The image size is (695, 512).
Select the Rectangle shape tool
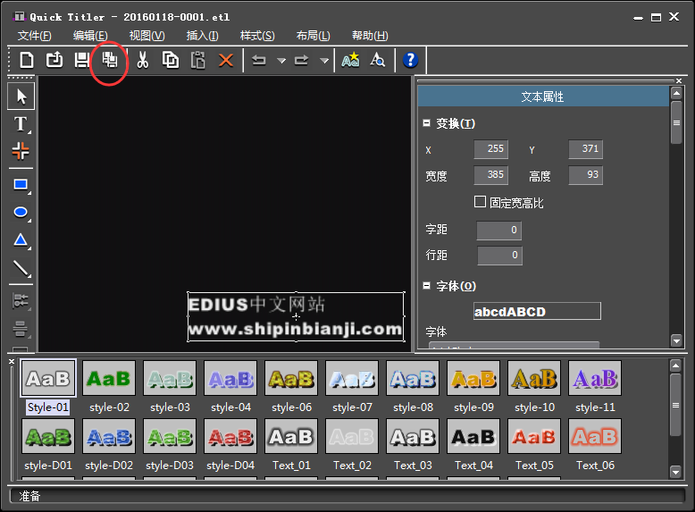point(21,185)
